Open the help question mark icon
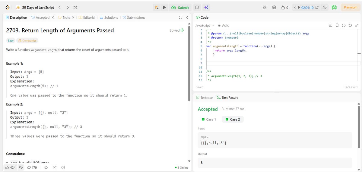Image resolution: width=362 pixels, height=172 pixels. coord(63,167)
